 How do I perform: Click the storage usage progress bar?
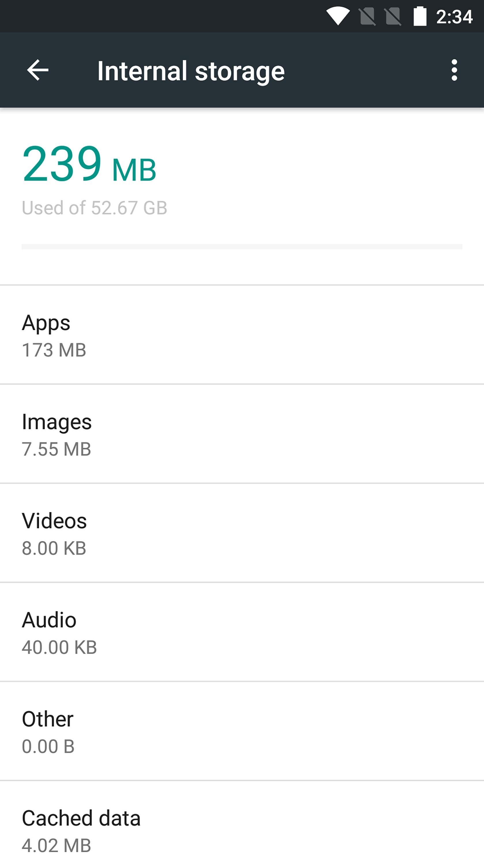click(x=242, y=247)
